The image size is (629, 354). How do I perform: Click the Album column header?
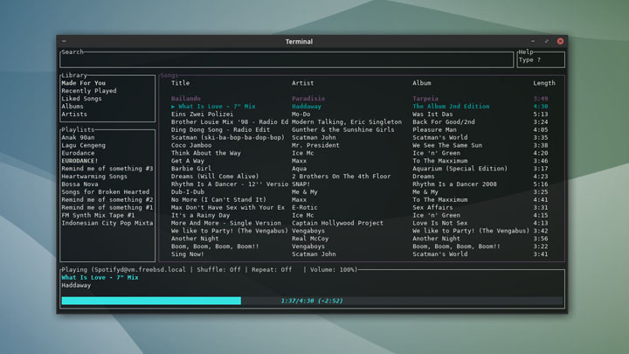[x=422, y=83]
